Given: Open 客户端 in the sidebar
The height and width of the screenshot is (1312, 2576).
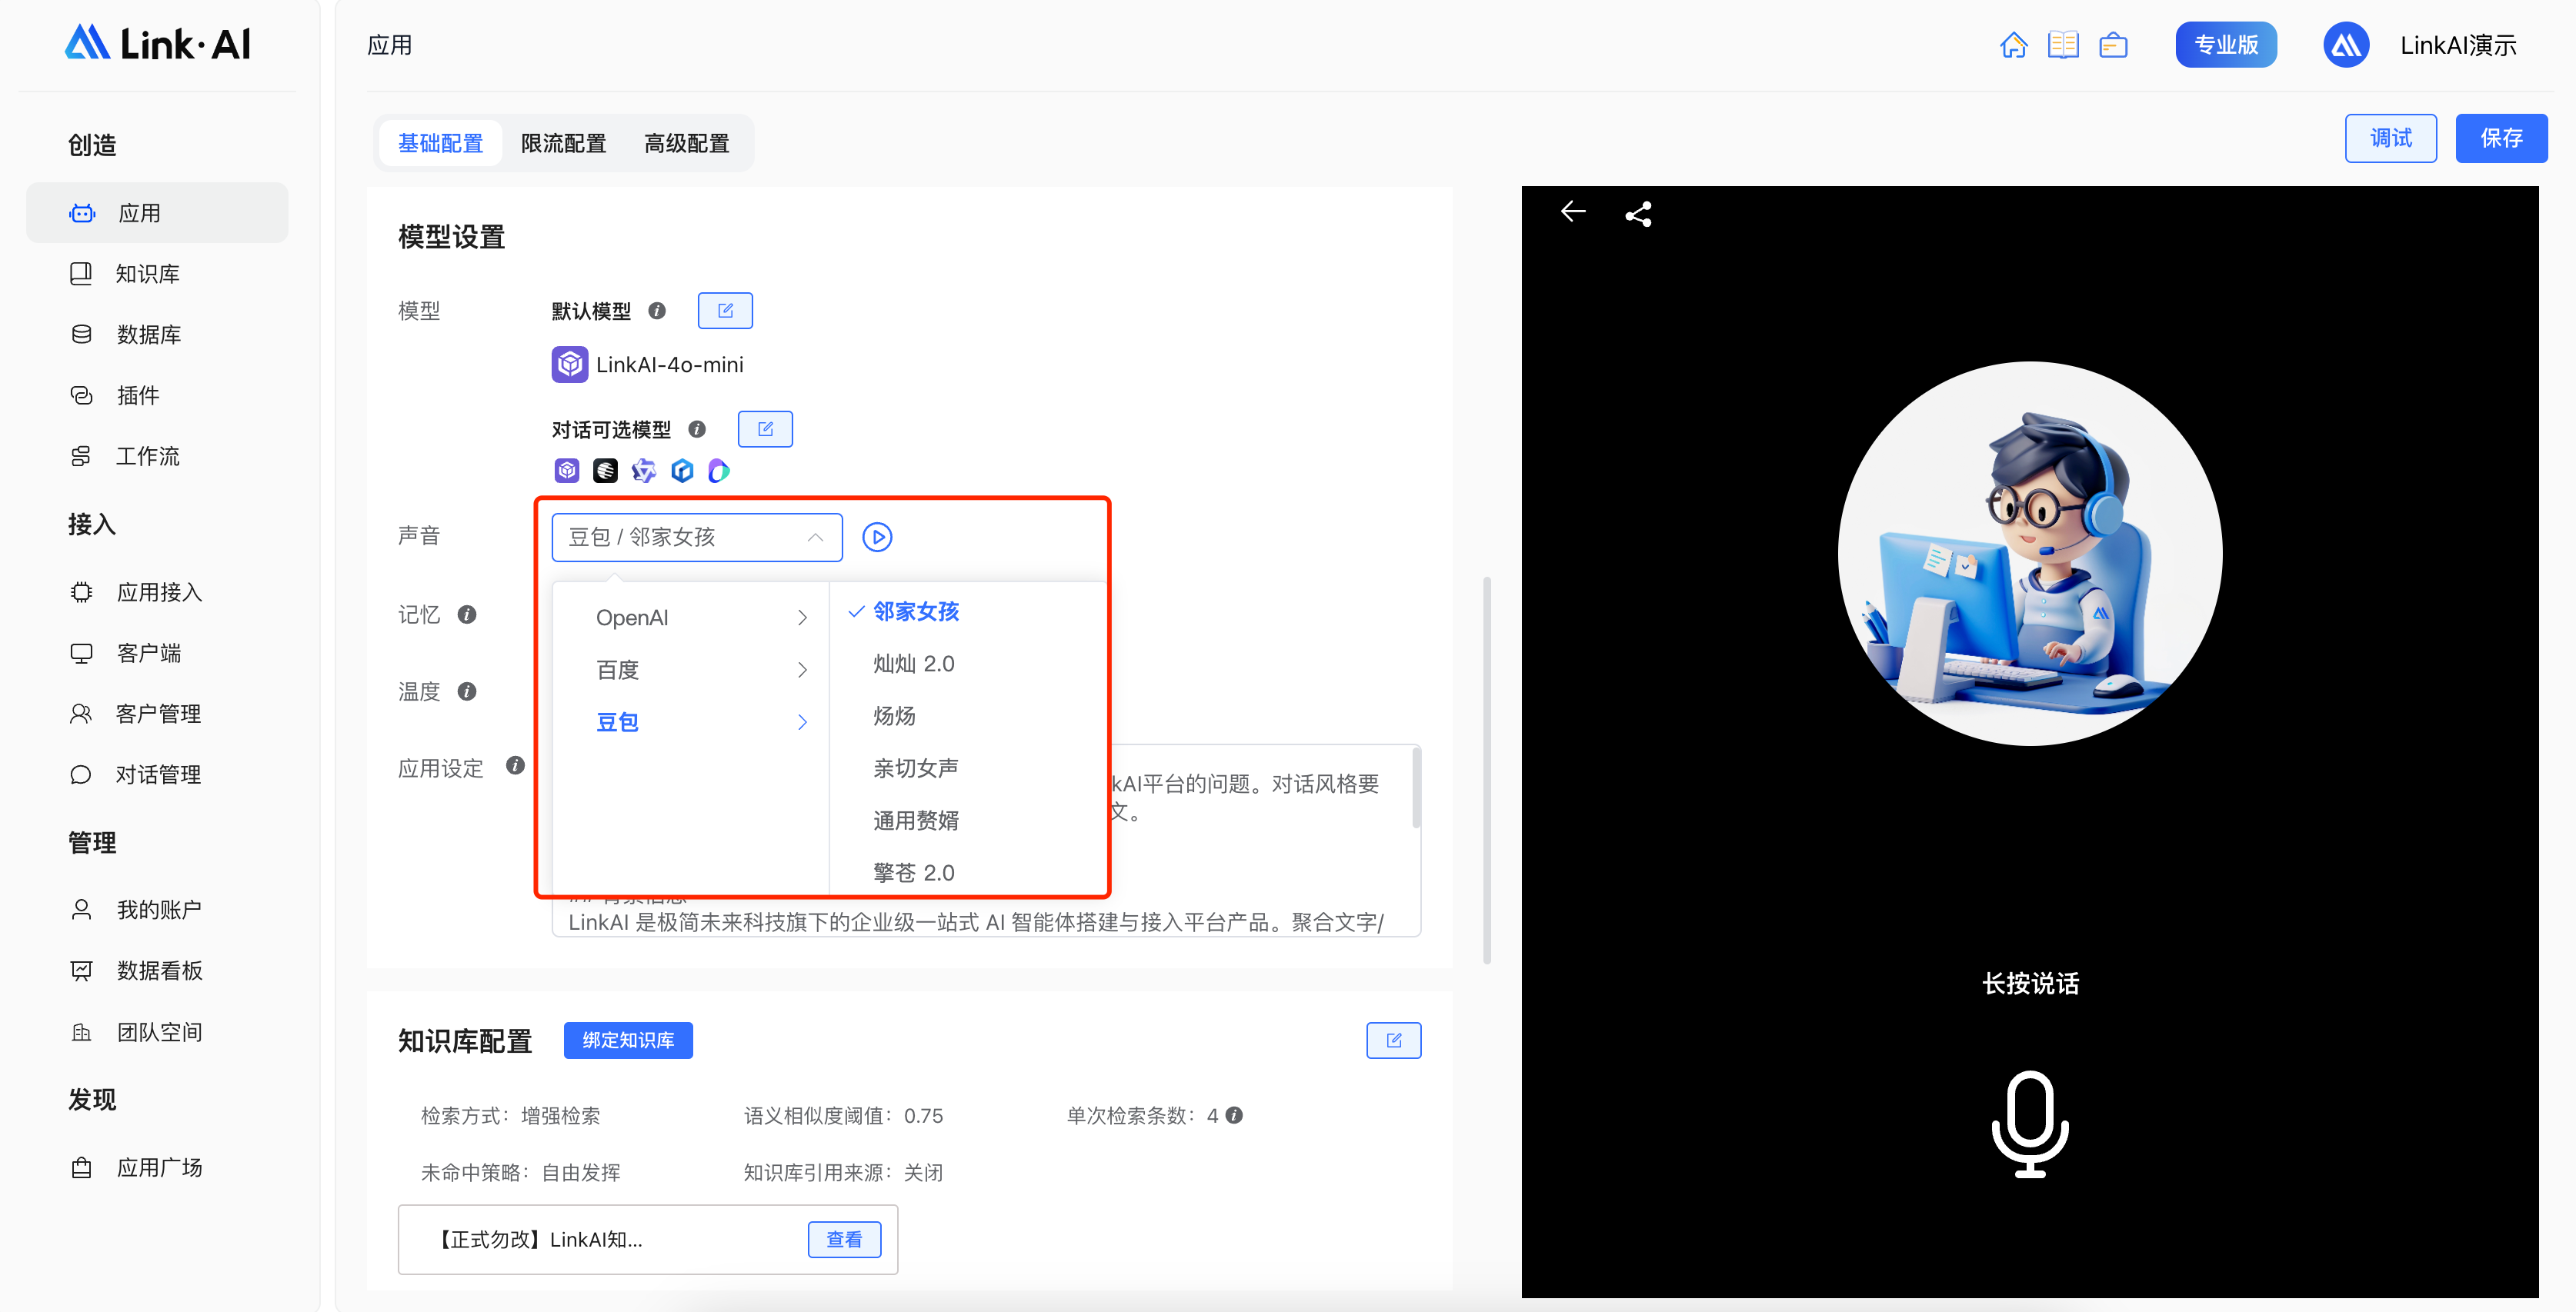Looking at the screenshot, I should pos(157,654).
